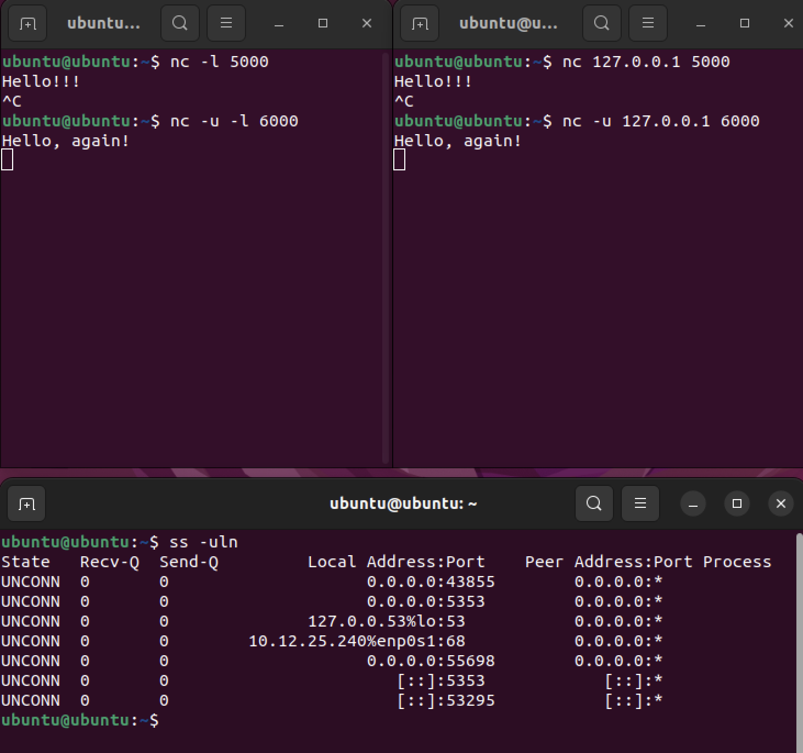
Task: Open new tab in top-right terminal window
Action: click(x=420, y=23)
